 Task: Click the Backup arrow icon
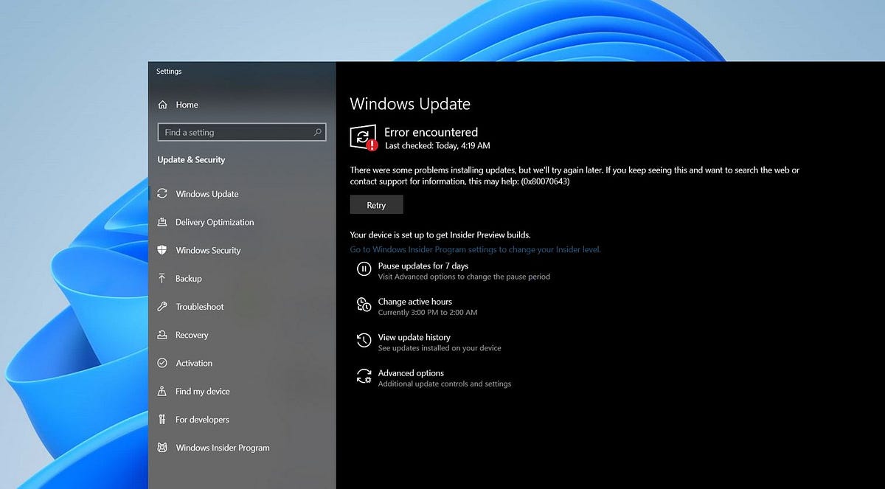click(x=162, y=278)
